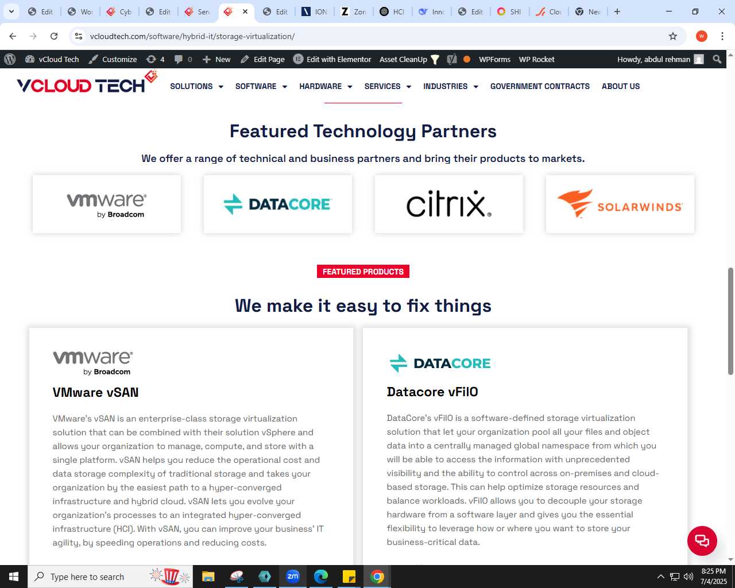Open the red live chat bubble button
This screenshot has width=735, height=588.
(x=702, y=540)
